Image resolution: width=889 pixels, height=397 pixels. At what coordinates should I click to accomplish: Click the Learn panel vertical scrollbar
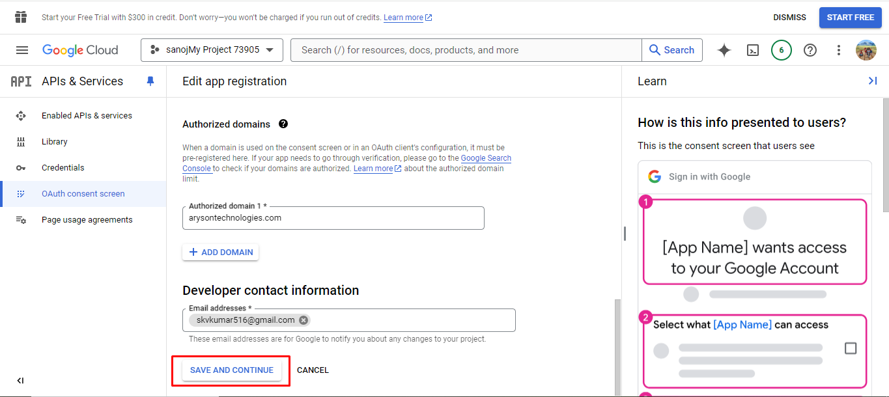pos(885,156)
